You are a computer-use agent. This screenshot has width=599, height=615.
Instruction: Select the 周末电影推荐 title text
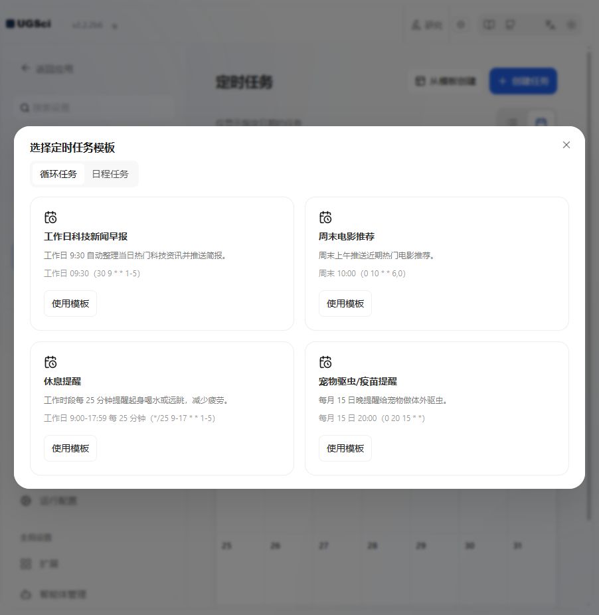coord(347,236)
